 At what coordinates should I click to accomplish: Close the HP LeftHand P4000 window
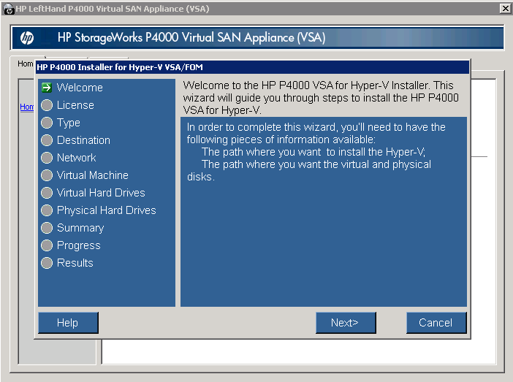[505, 9]
